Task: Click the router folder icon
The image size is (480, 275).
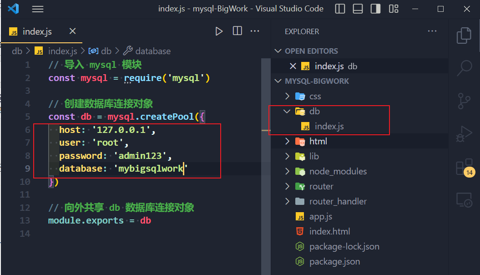Action: coord(300,186)
